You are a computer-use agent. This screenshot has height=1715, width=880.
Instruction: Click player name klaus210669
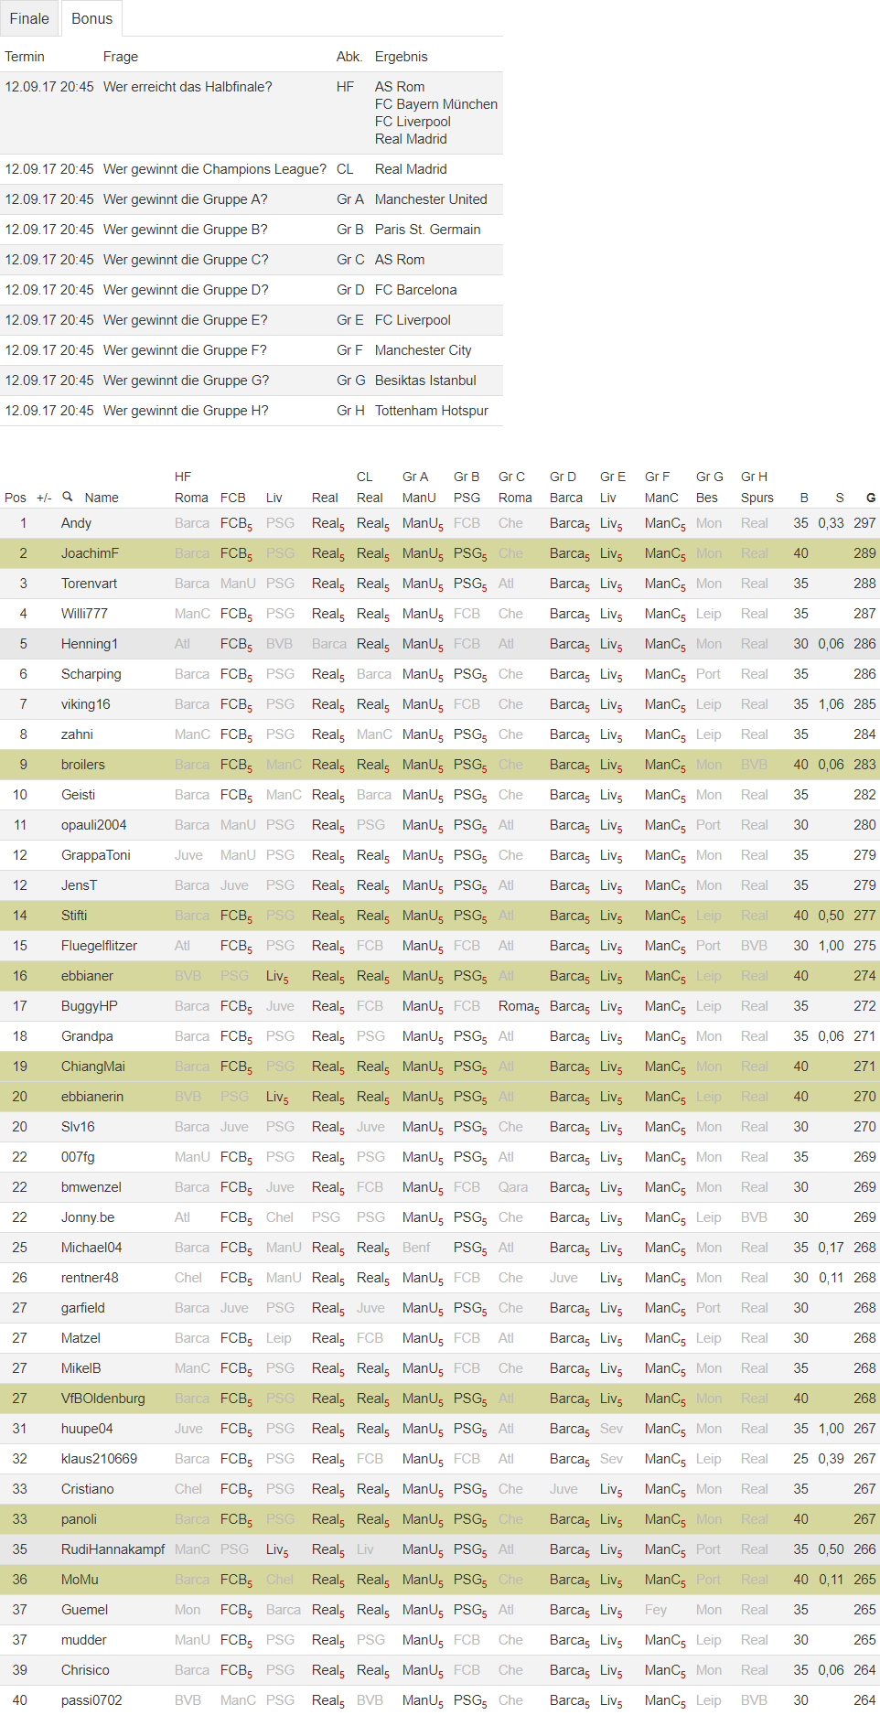pos(99,1459)
